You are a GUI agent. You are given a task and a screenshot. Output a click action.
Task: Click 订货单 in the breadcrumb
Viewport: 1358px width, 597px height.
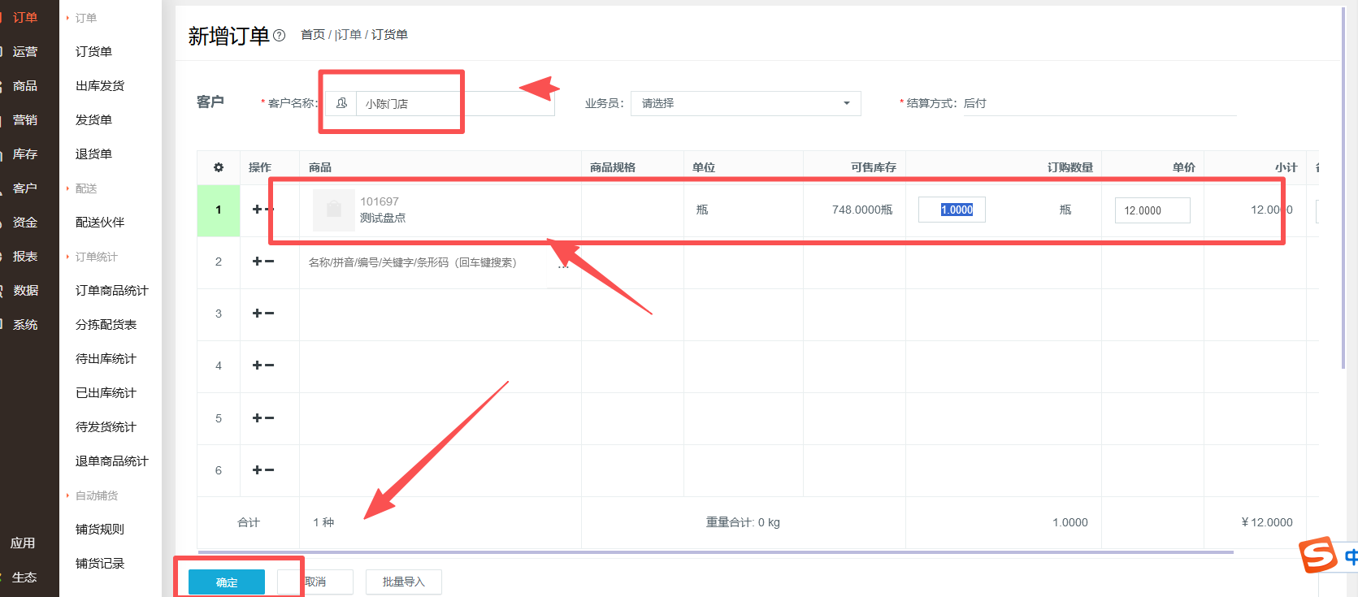pyautogui.click(x=390, y=35)
